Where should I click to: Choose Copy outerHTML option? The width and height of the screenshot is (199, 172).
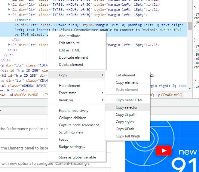coord(127,100)
